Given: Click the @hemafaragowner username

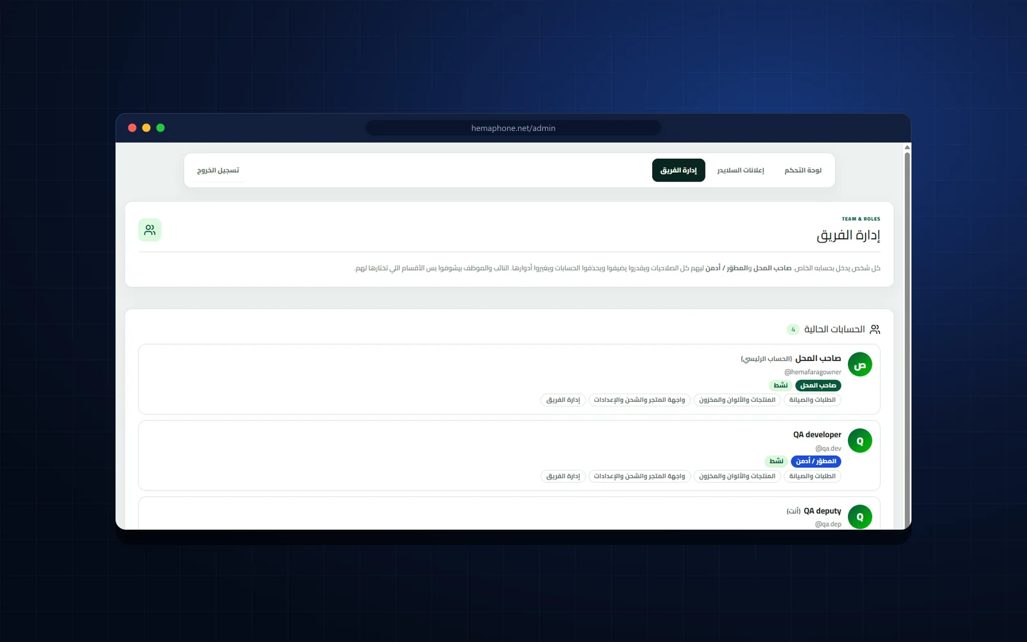Looking at the screenshot, I should point(813,372).
